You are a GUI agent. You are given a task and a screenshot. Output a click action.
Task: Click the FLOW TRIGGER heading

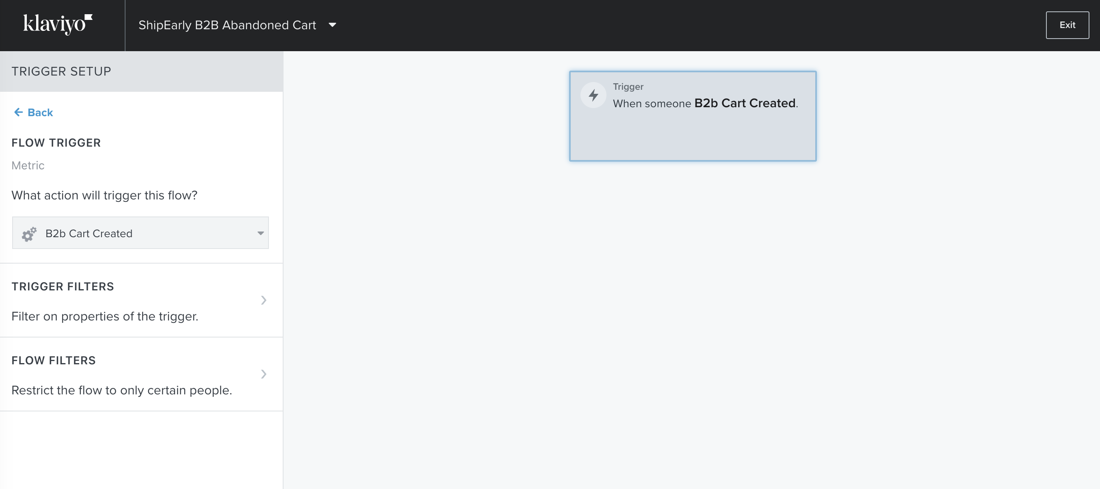click(56, 143)
